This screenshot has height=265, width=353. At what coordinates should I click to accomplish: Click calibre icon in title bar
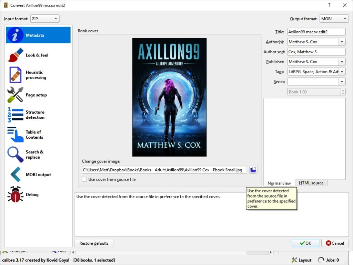point(6,5)
